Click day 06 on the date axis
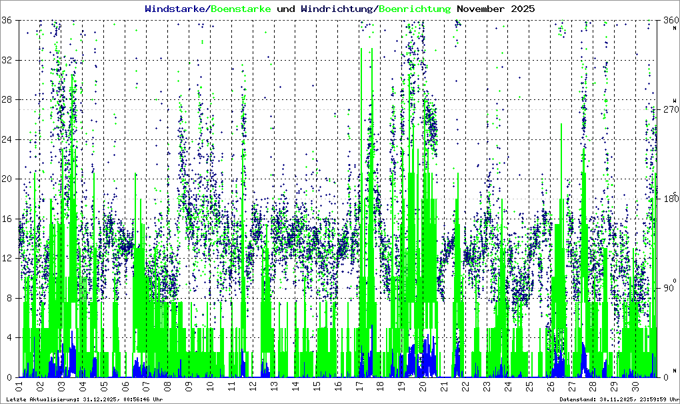This screenshot has width=680, height=404. tap(125, 386)
